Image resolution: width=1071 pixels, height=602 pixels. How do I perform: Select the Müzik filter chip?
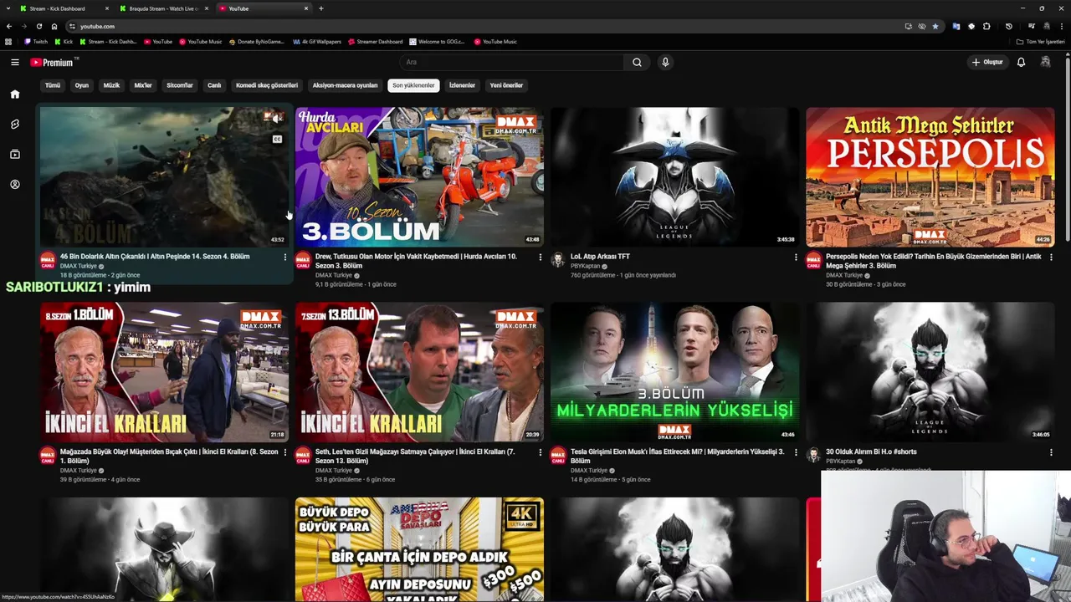(x=111, y=85)
